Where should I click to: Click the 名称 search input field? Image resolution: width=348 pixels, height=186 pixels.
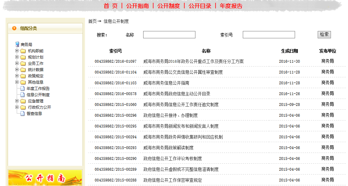(169, 35)
